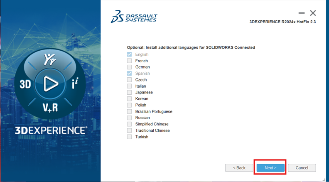Enable Korean language option
Screen dimensions: 329x182
pos(130,98)
